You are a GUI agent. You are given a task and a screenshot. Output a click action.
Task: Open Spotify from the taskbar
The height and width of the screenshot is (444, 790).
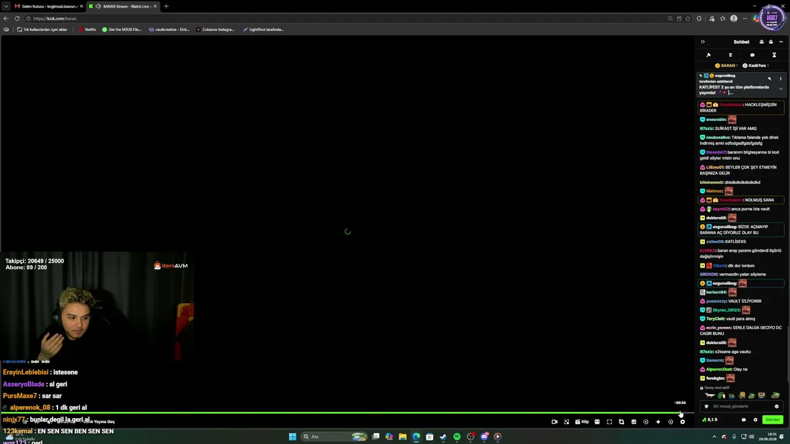pos(457,437)
